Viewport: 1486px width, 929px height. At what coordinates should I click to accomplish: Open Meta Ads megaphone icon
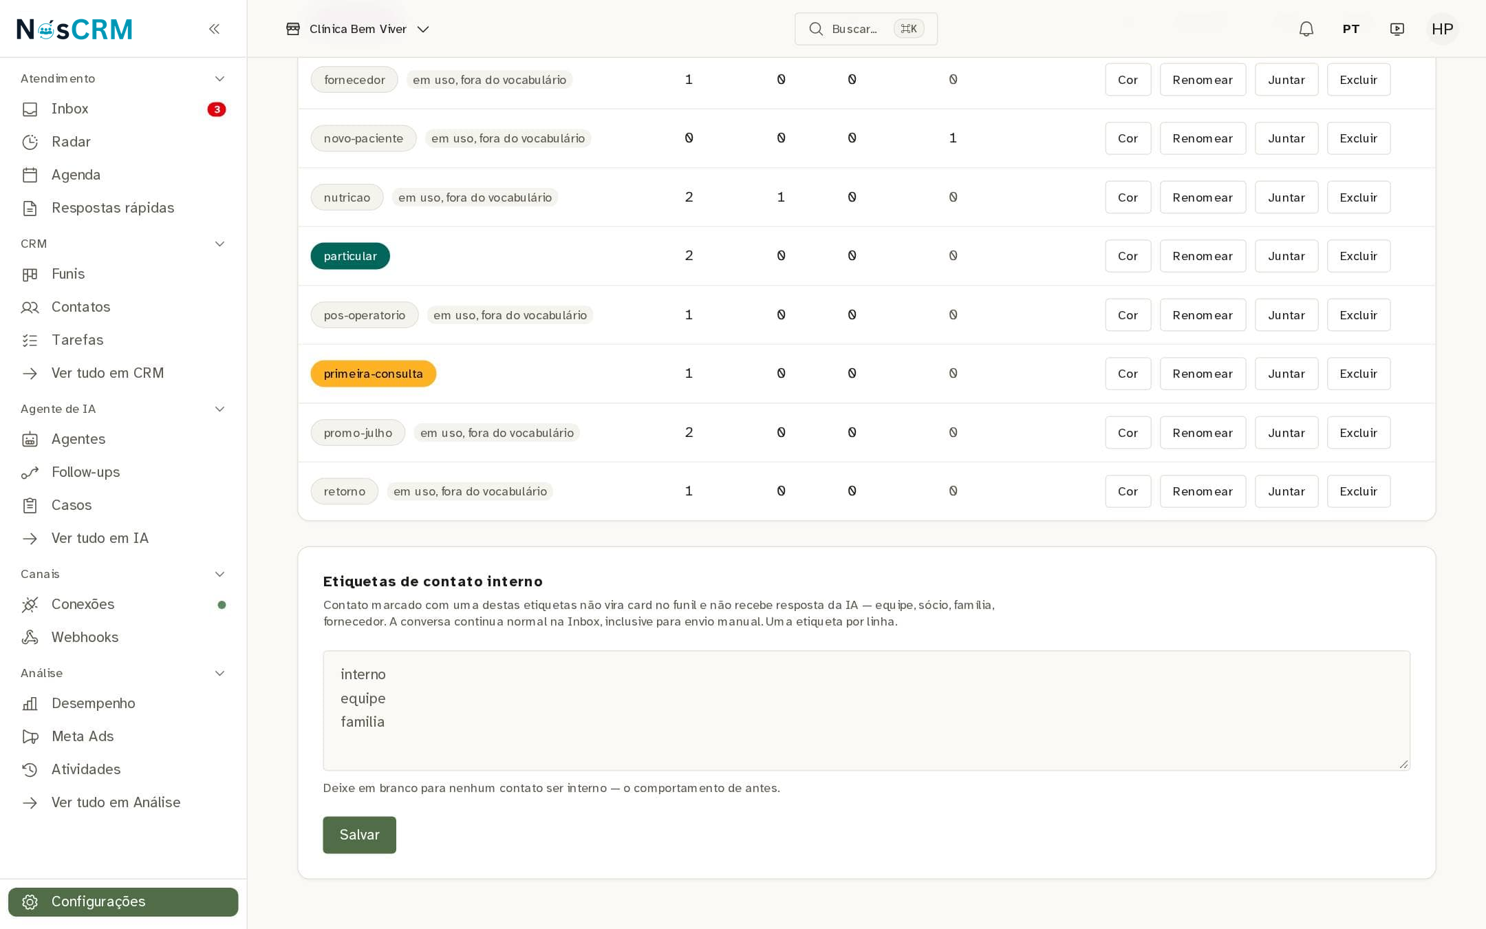pos(30,736)
